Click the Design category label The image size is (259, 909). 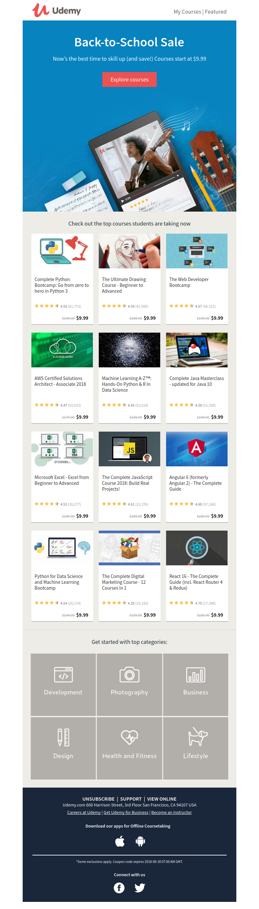coord(63,756)
